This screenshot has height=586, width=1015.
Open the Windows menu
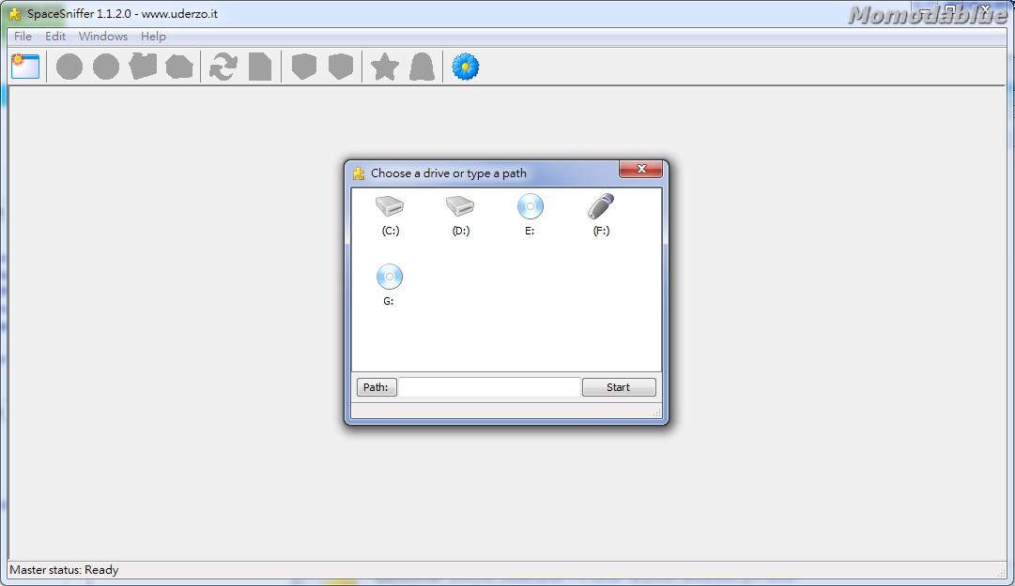pos(103,37)
